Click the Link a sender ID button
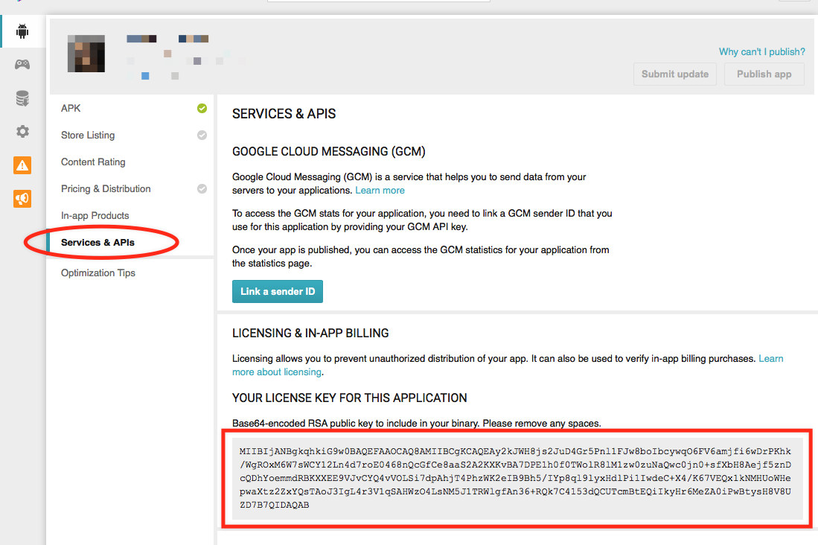The height and width of the screenshot is (545, 818). (x=278, y=291)
